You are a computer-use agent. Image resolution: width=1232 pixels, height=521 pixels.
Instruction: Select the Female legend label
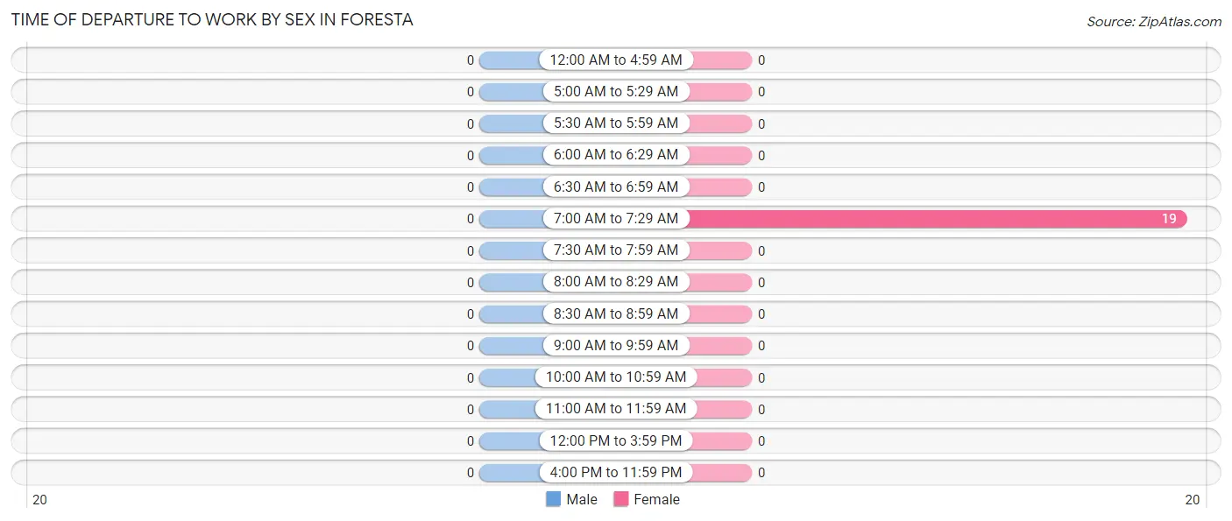(x=657, y=499)
